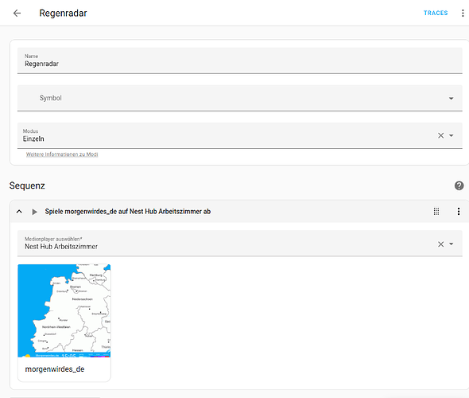Select the rain radar map thumbnail
This screenshot has width=469, height=398.
[x=64, y=310]
